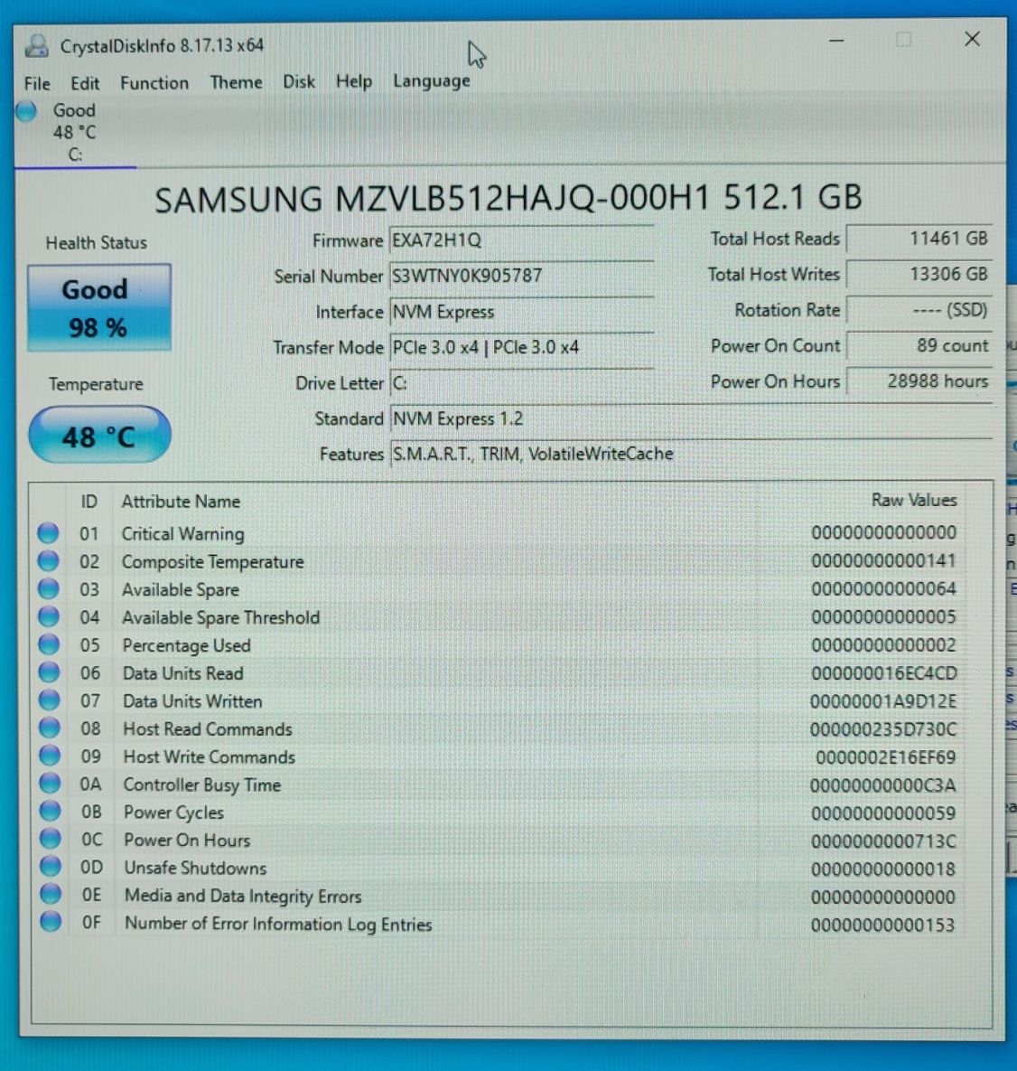Select the C: drive tab at top
This screenshot has width=1017, height=1071.
[x=75, y=133]
